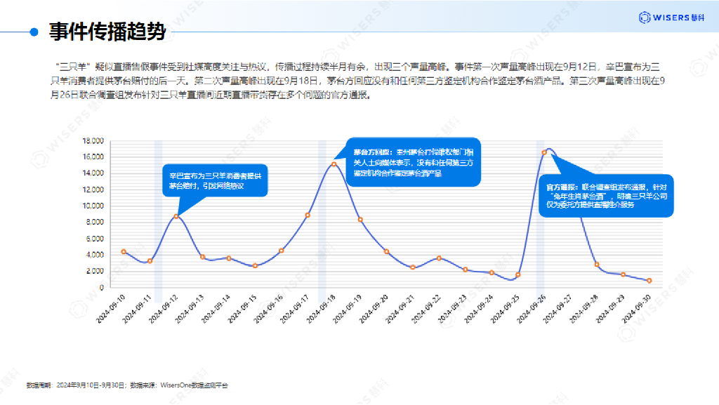719x405 pixels.
Task: Click the footer text 数据来源：WisersOne数据监测平台
Action: coord(179,385)
